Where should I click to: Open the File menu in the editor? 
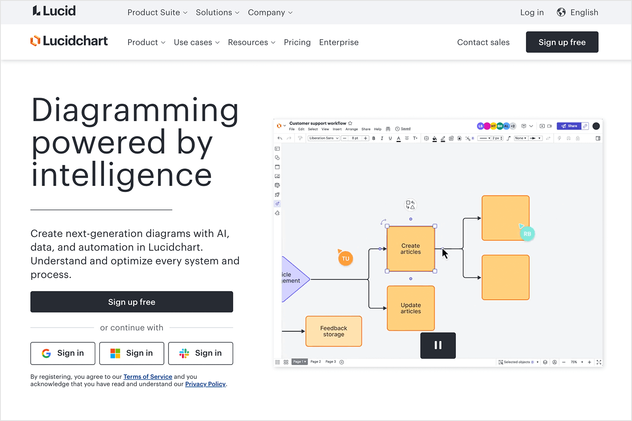coord(292,129)
